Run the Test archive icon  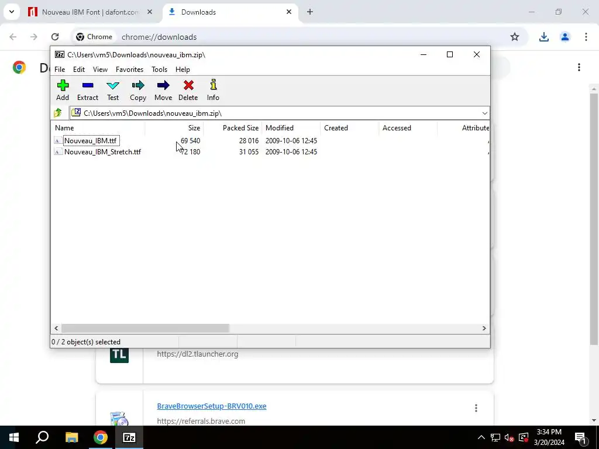point(113,91)
